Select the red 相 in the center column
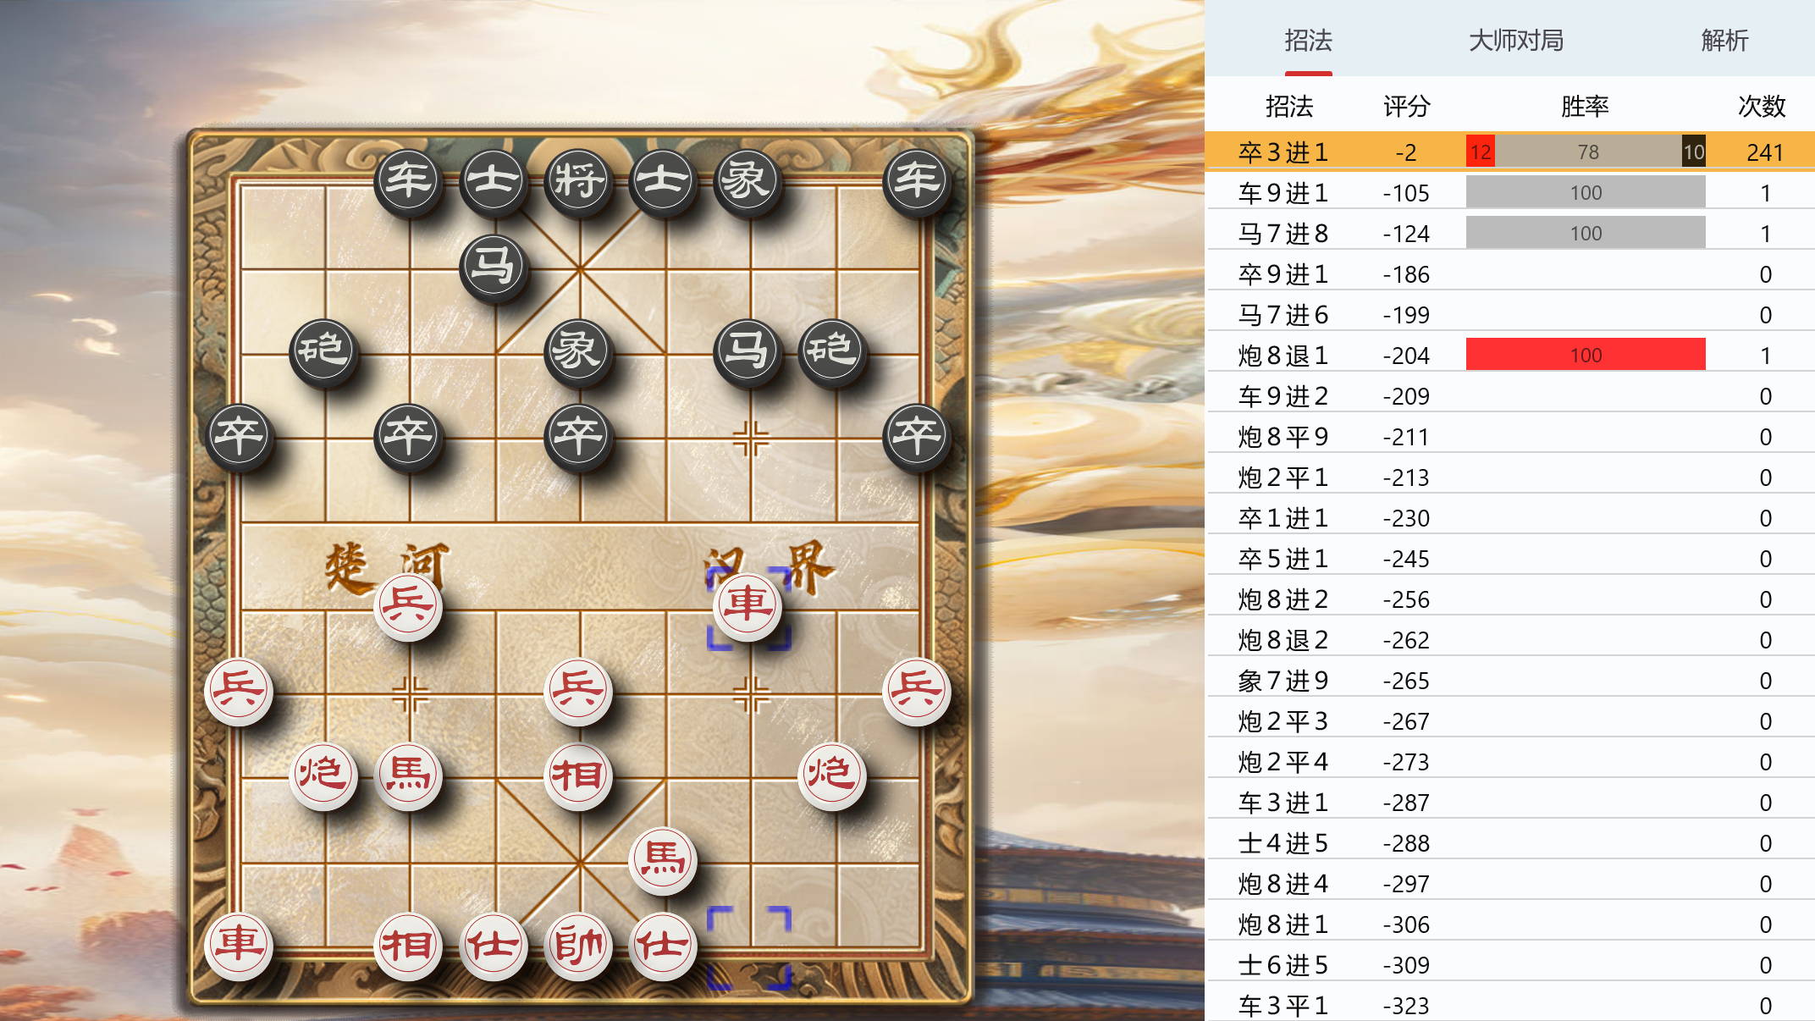Screen dimensions: 1815x1021 coord(579,775)
